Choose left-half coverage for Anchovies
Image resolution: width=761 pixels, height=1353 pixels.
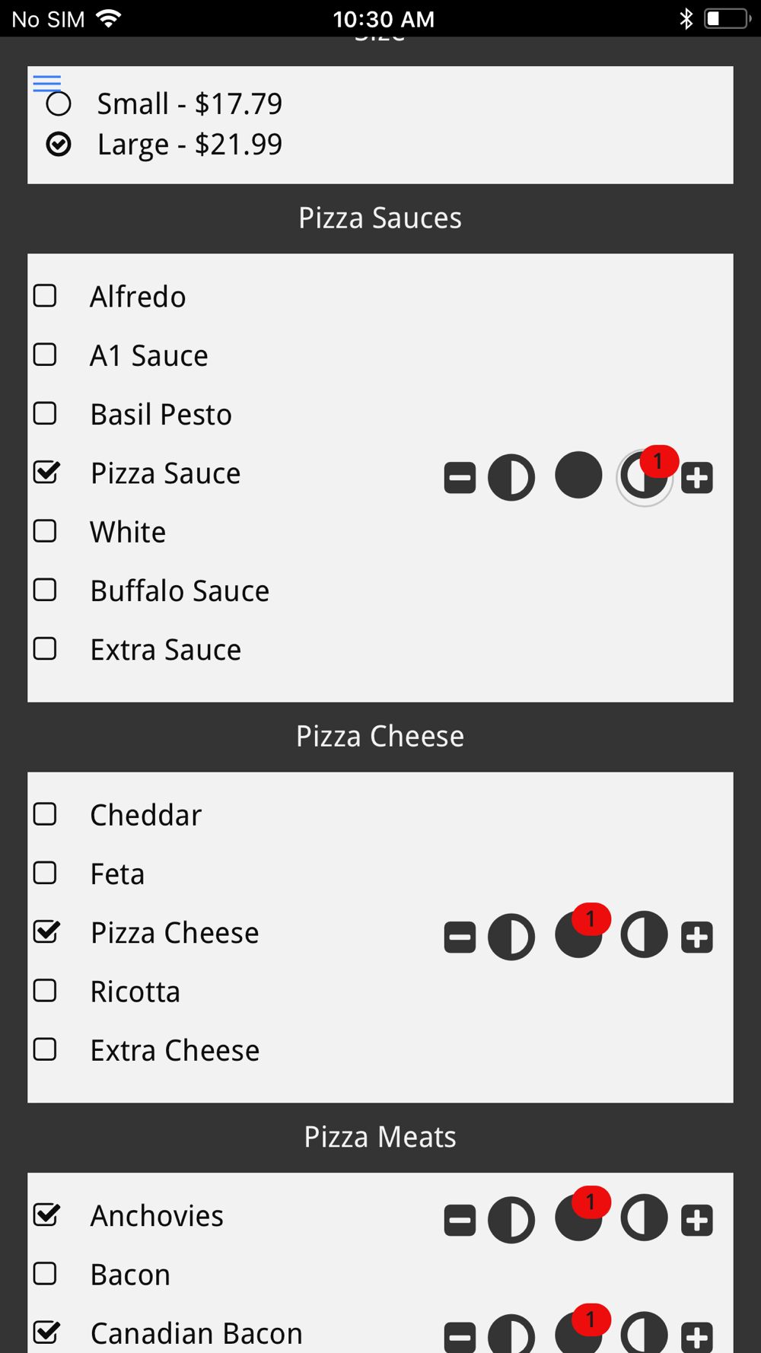click(x=511, y=1220)
